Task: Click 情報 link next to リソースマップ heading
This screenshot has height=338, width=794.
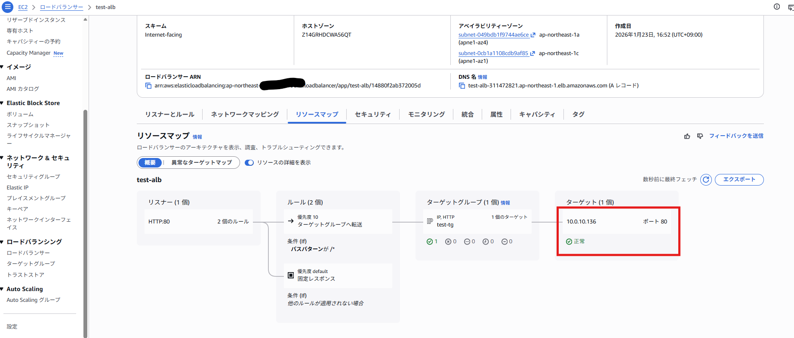Action: (197, 137)
